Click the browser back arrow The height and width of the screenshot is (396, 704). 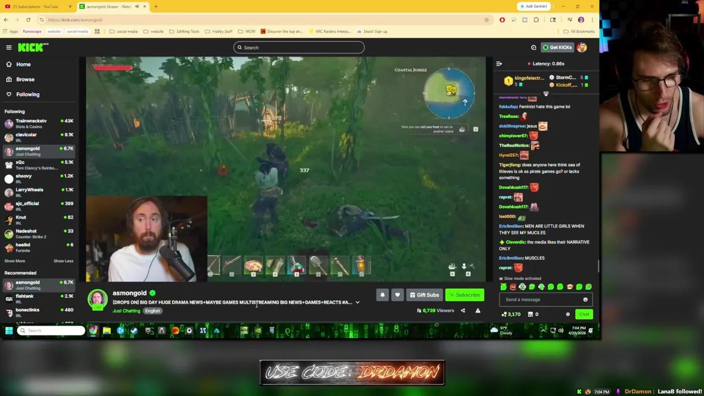point(5,20)
